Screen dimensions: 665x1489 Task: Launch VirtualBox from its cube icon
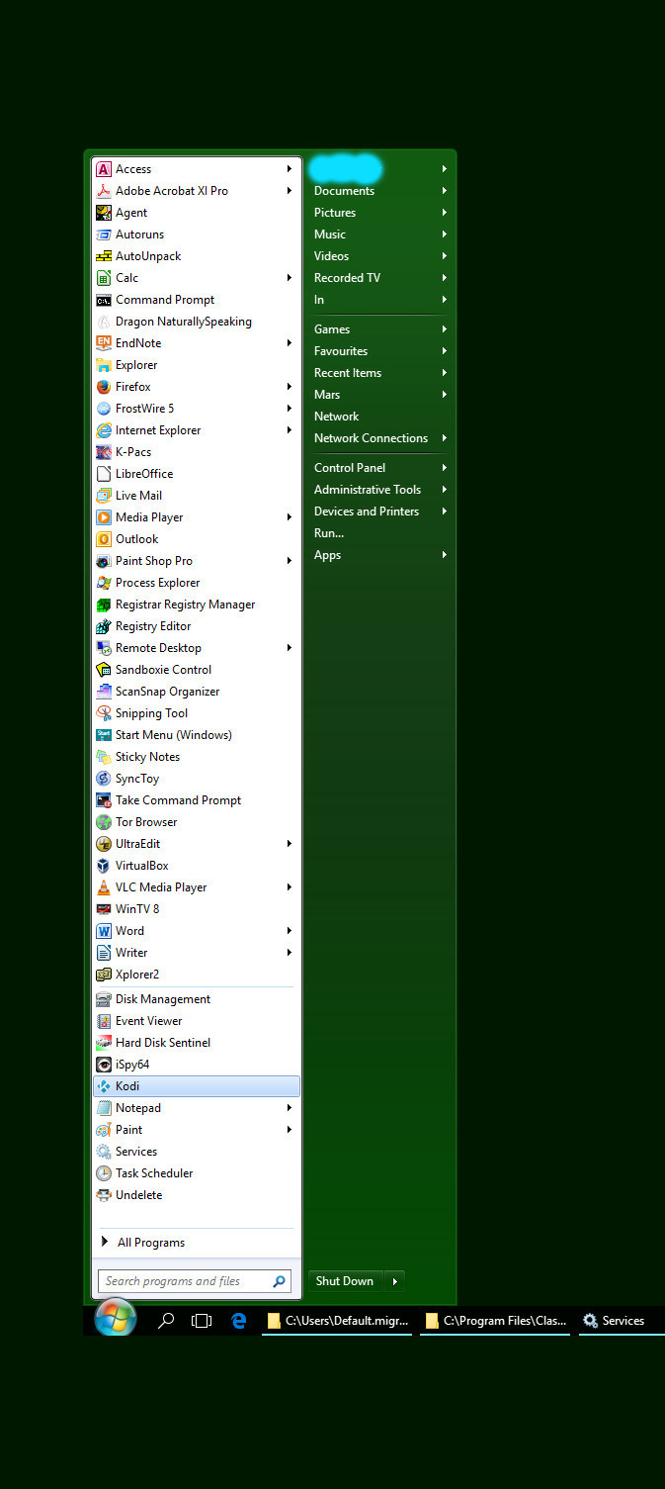pyautogui.click(x=104, y=866)
